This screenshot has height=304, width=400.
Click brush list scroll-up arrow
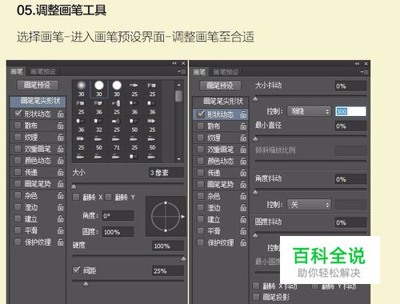pos(179,85)
